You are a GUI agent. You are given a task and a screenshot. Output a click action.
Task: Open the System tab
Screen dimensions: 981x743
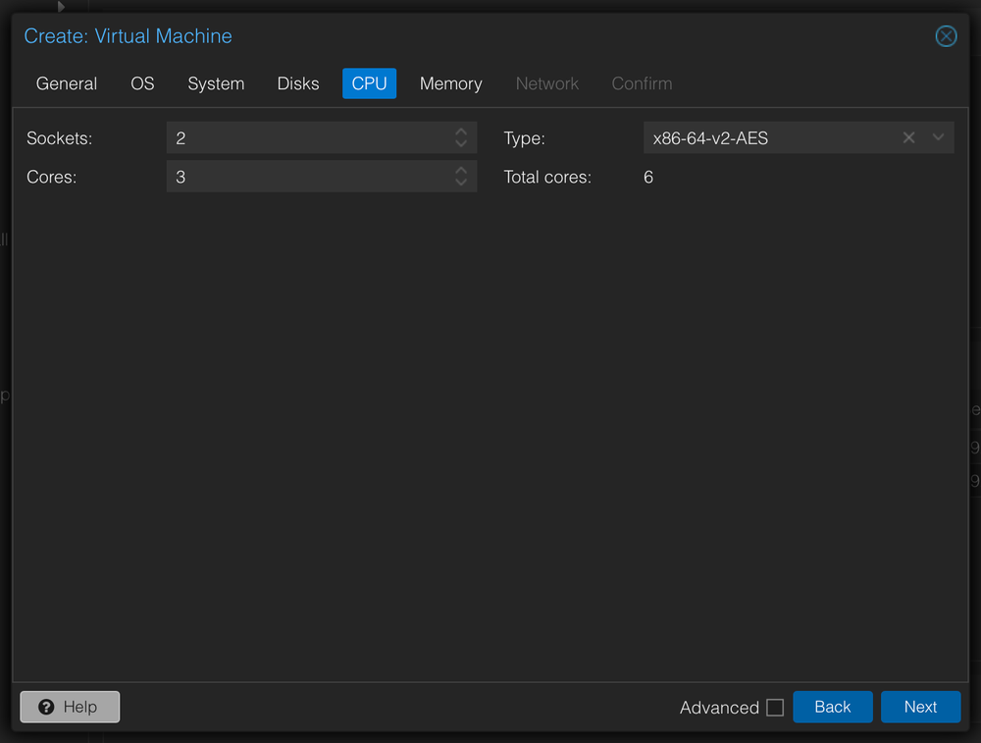[216, 83]
